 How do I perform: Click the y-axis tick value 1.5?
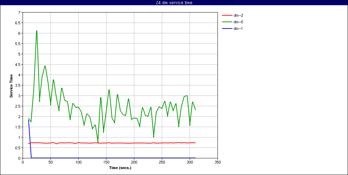click(17, 127)
